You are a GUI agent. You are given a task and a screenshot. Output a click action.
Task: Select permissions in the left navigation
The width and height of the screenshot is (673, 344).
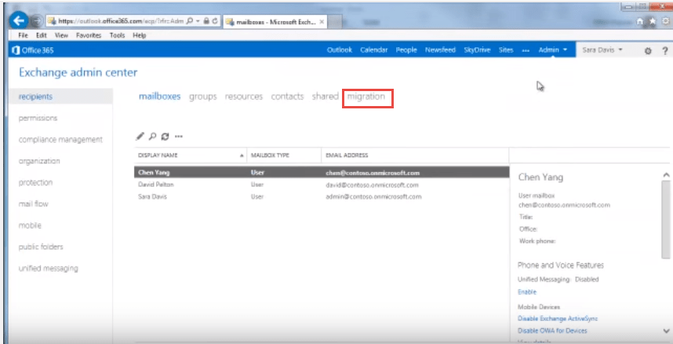pos(38,119)
